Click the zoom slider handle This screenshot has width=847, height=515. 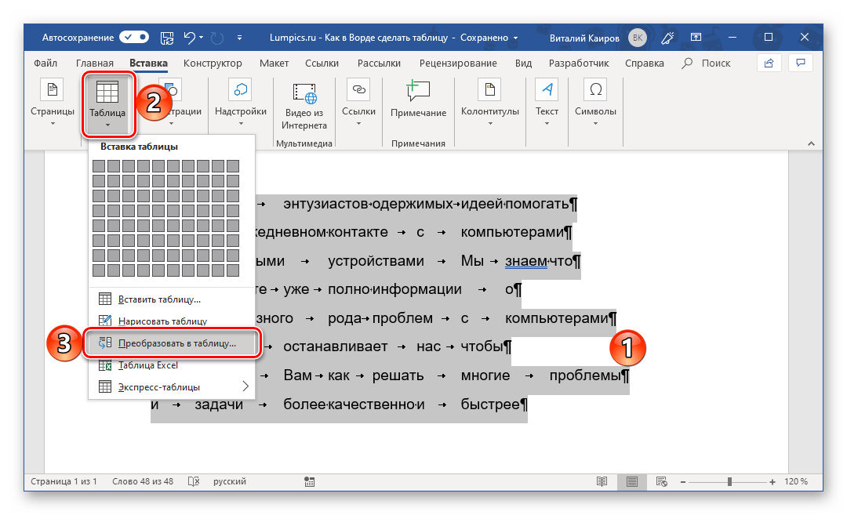point(729,481)
